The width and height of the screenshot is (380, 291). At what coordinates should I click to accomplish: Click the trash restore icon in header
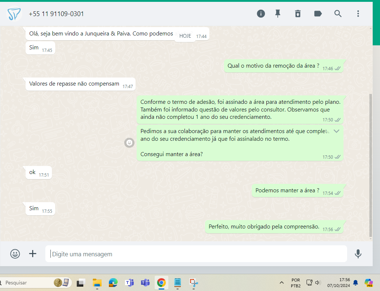tap(298, 14)
